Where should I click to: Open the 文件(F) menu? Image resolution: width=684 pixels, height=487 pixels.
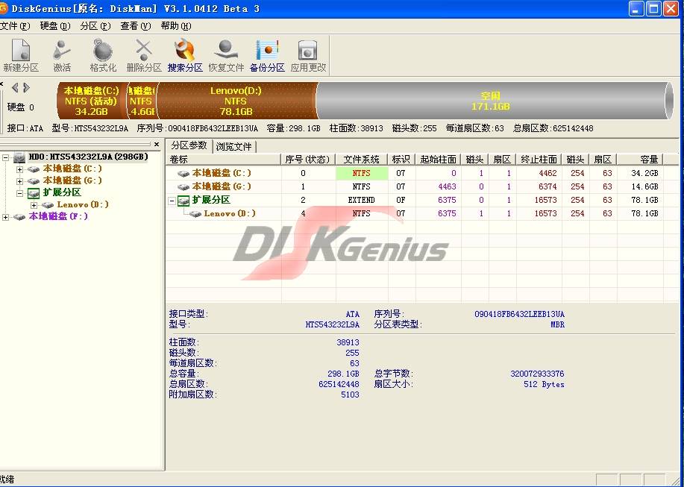(15, 26)
